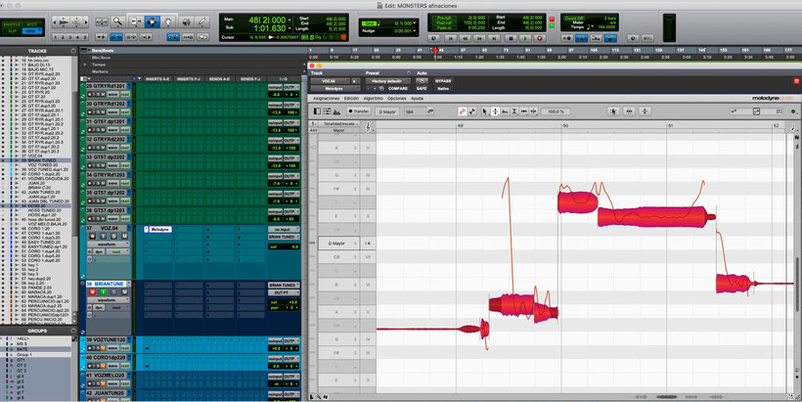Click the Stop transport button
The image size is (802, 402).
point(510,38)
